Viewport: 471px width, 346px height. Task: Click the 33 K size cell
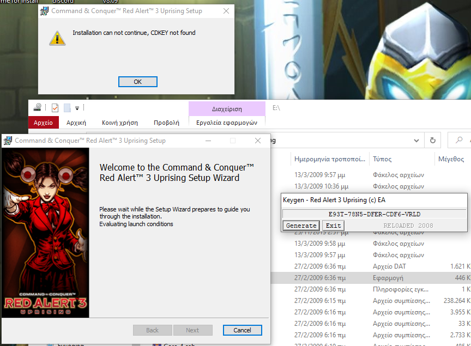(464, 324)
